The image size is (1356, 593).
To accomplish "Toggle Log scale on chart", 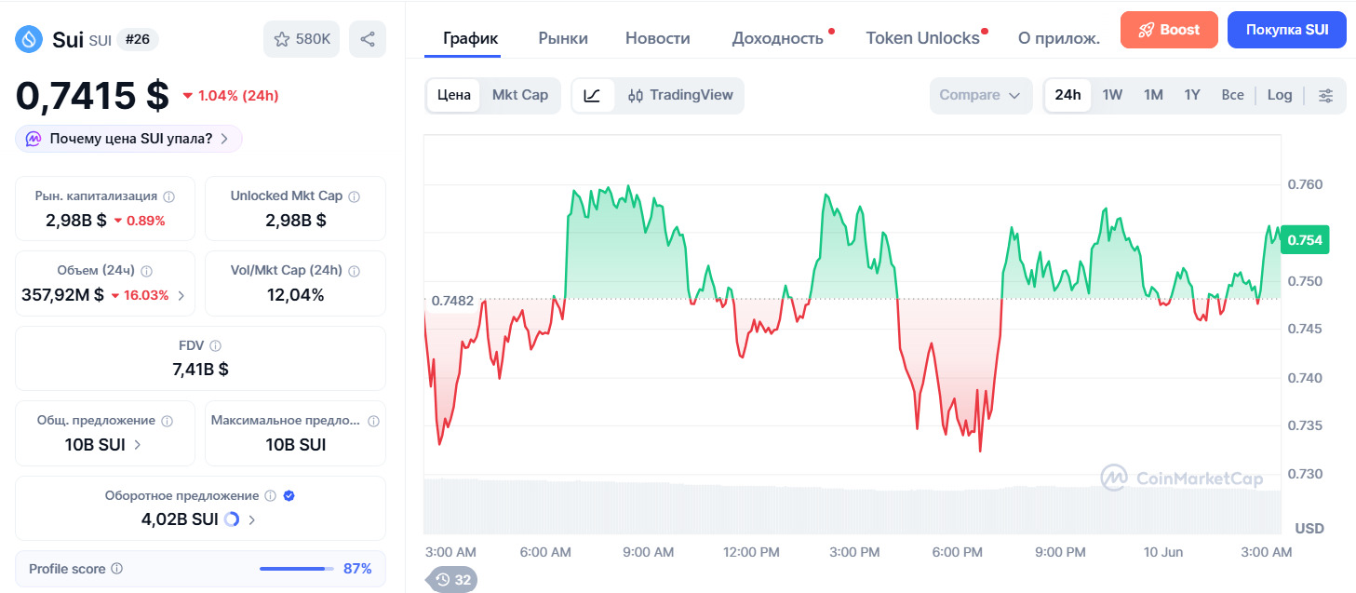I will [x=1280, y=95].
